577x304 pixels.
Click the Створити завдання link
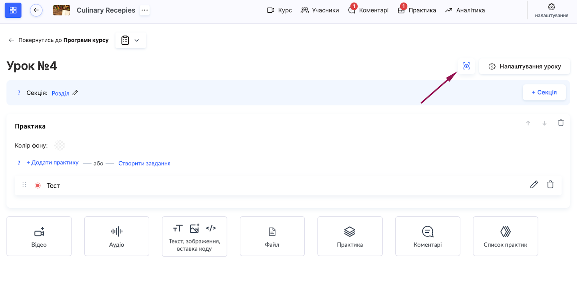[144, 163]
